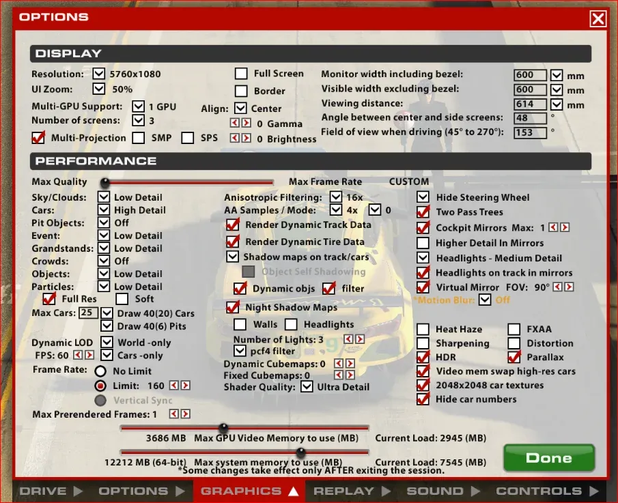Edit the Monitor width including bezel field
Viewport: 618px width, 503px height.
point(530,75)
